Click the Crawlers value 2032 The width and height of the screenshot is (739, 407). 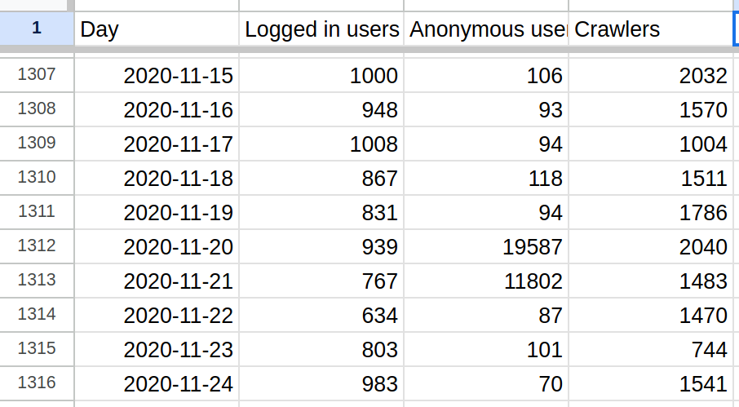[x=651, y=75]
